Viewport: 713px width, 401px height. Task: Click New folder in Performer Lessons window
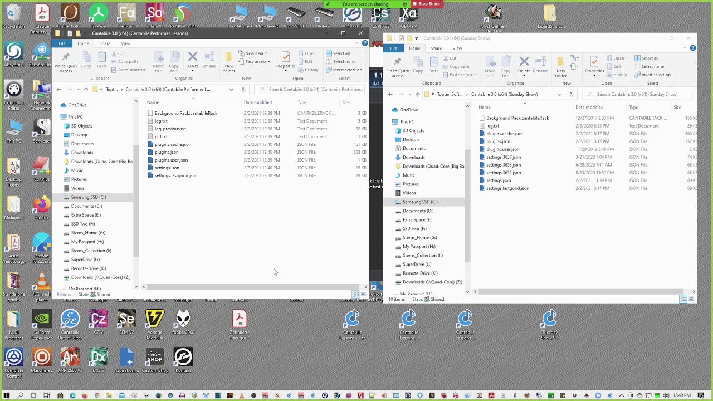click(229, 62)
